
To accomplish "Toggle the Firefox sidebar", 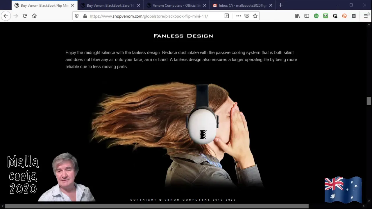I will pyautogui.click(x=307, y=16).
